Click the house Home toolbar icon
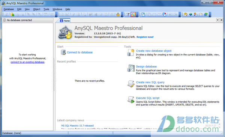Screen dimensions: 225x137 (186, 15)
